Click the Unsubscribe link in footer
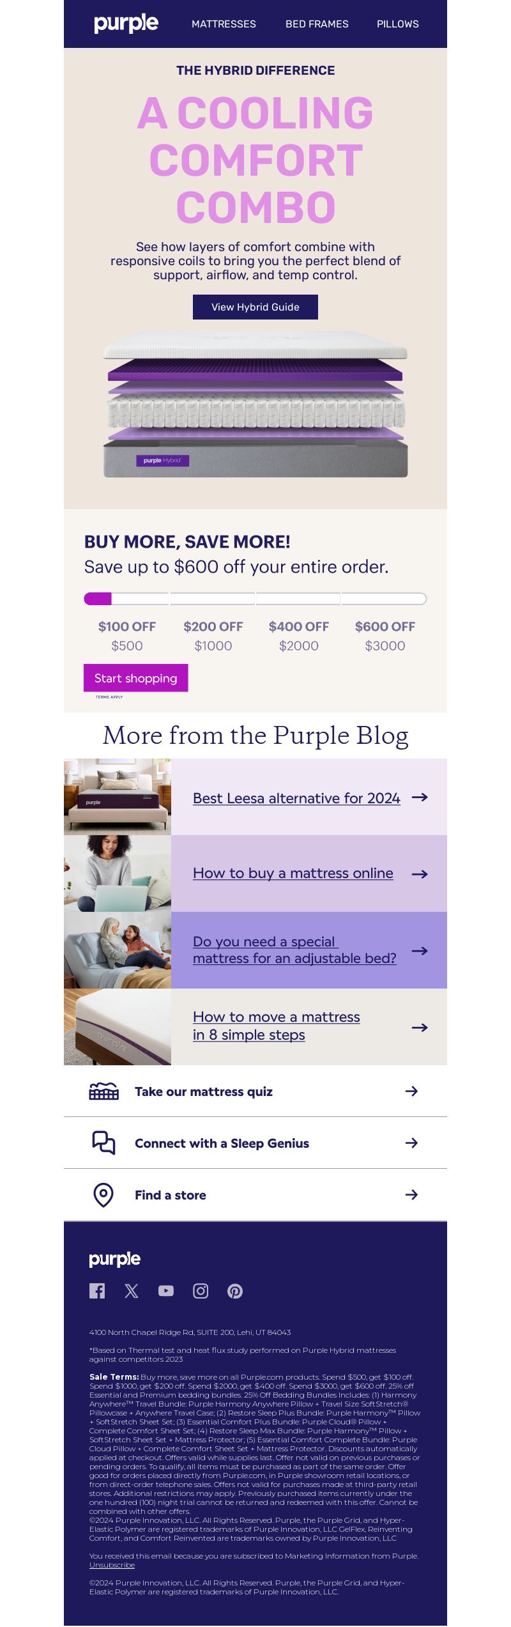This screenshot has height=1627, width=511. click(112, 1565)
